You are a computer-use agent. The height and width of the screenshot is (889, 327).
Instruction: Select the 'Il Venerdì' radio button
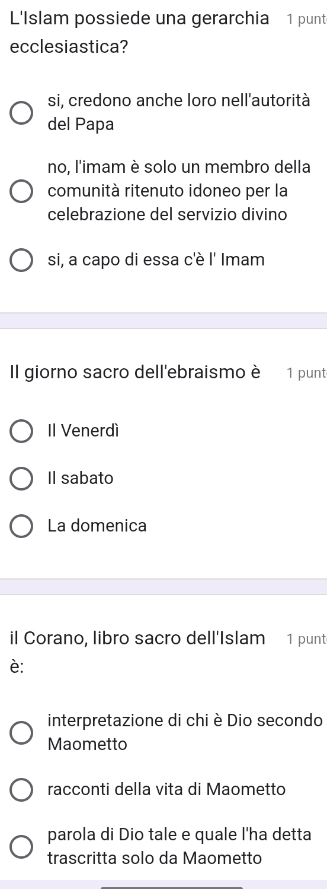tap(22, 432)
